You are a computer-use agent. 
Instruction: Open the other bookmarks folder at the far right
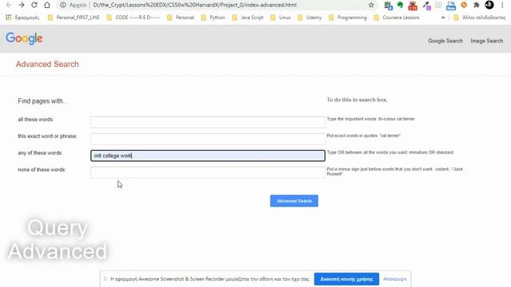(x=480, y=18)
